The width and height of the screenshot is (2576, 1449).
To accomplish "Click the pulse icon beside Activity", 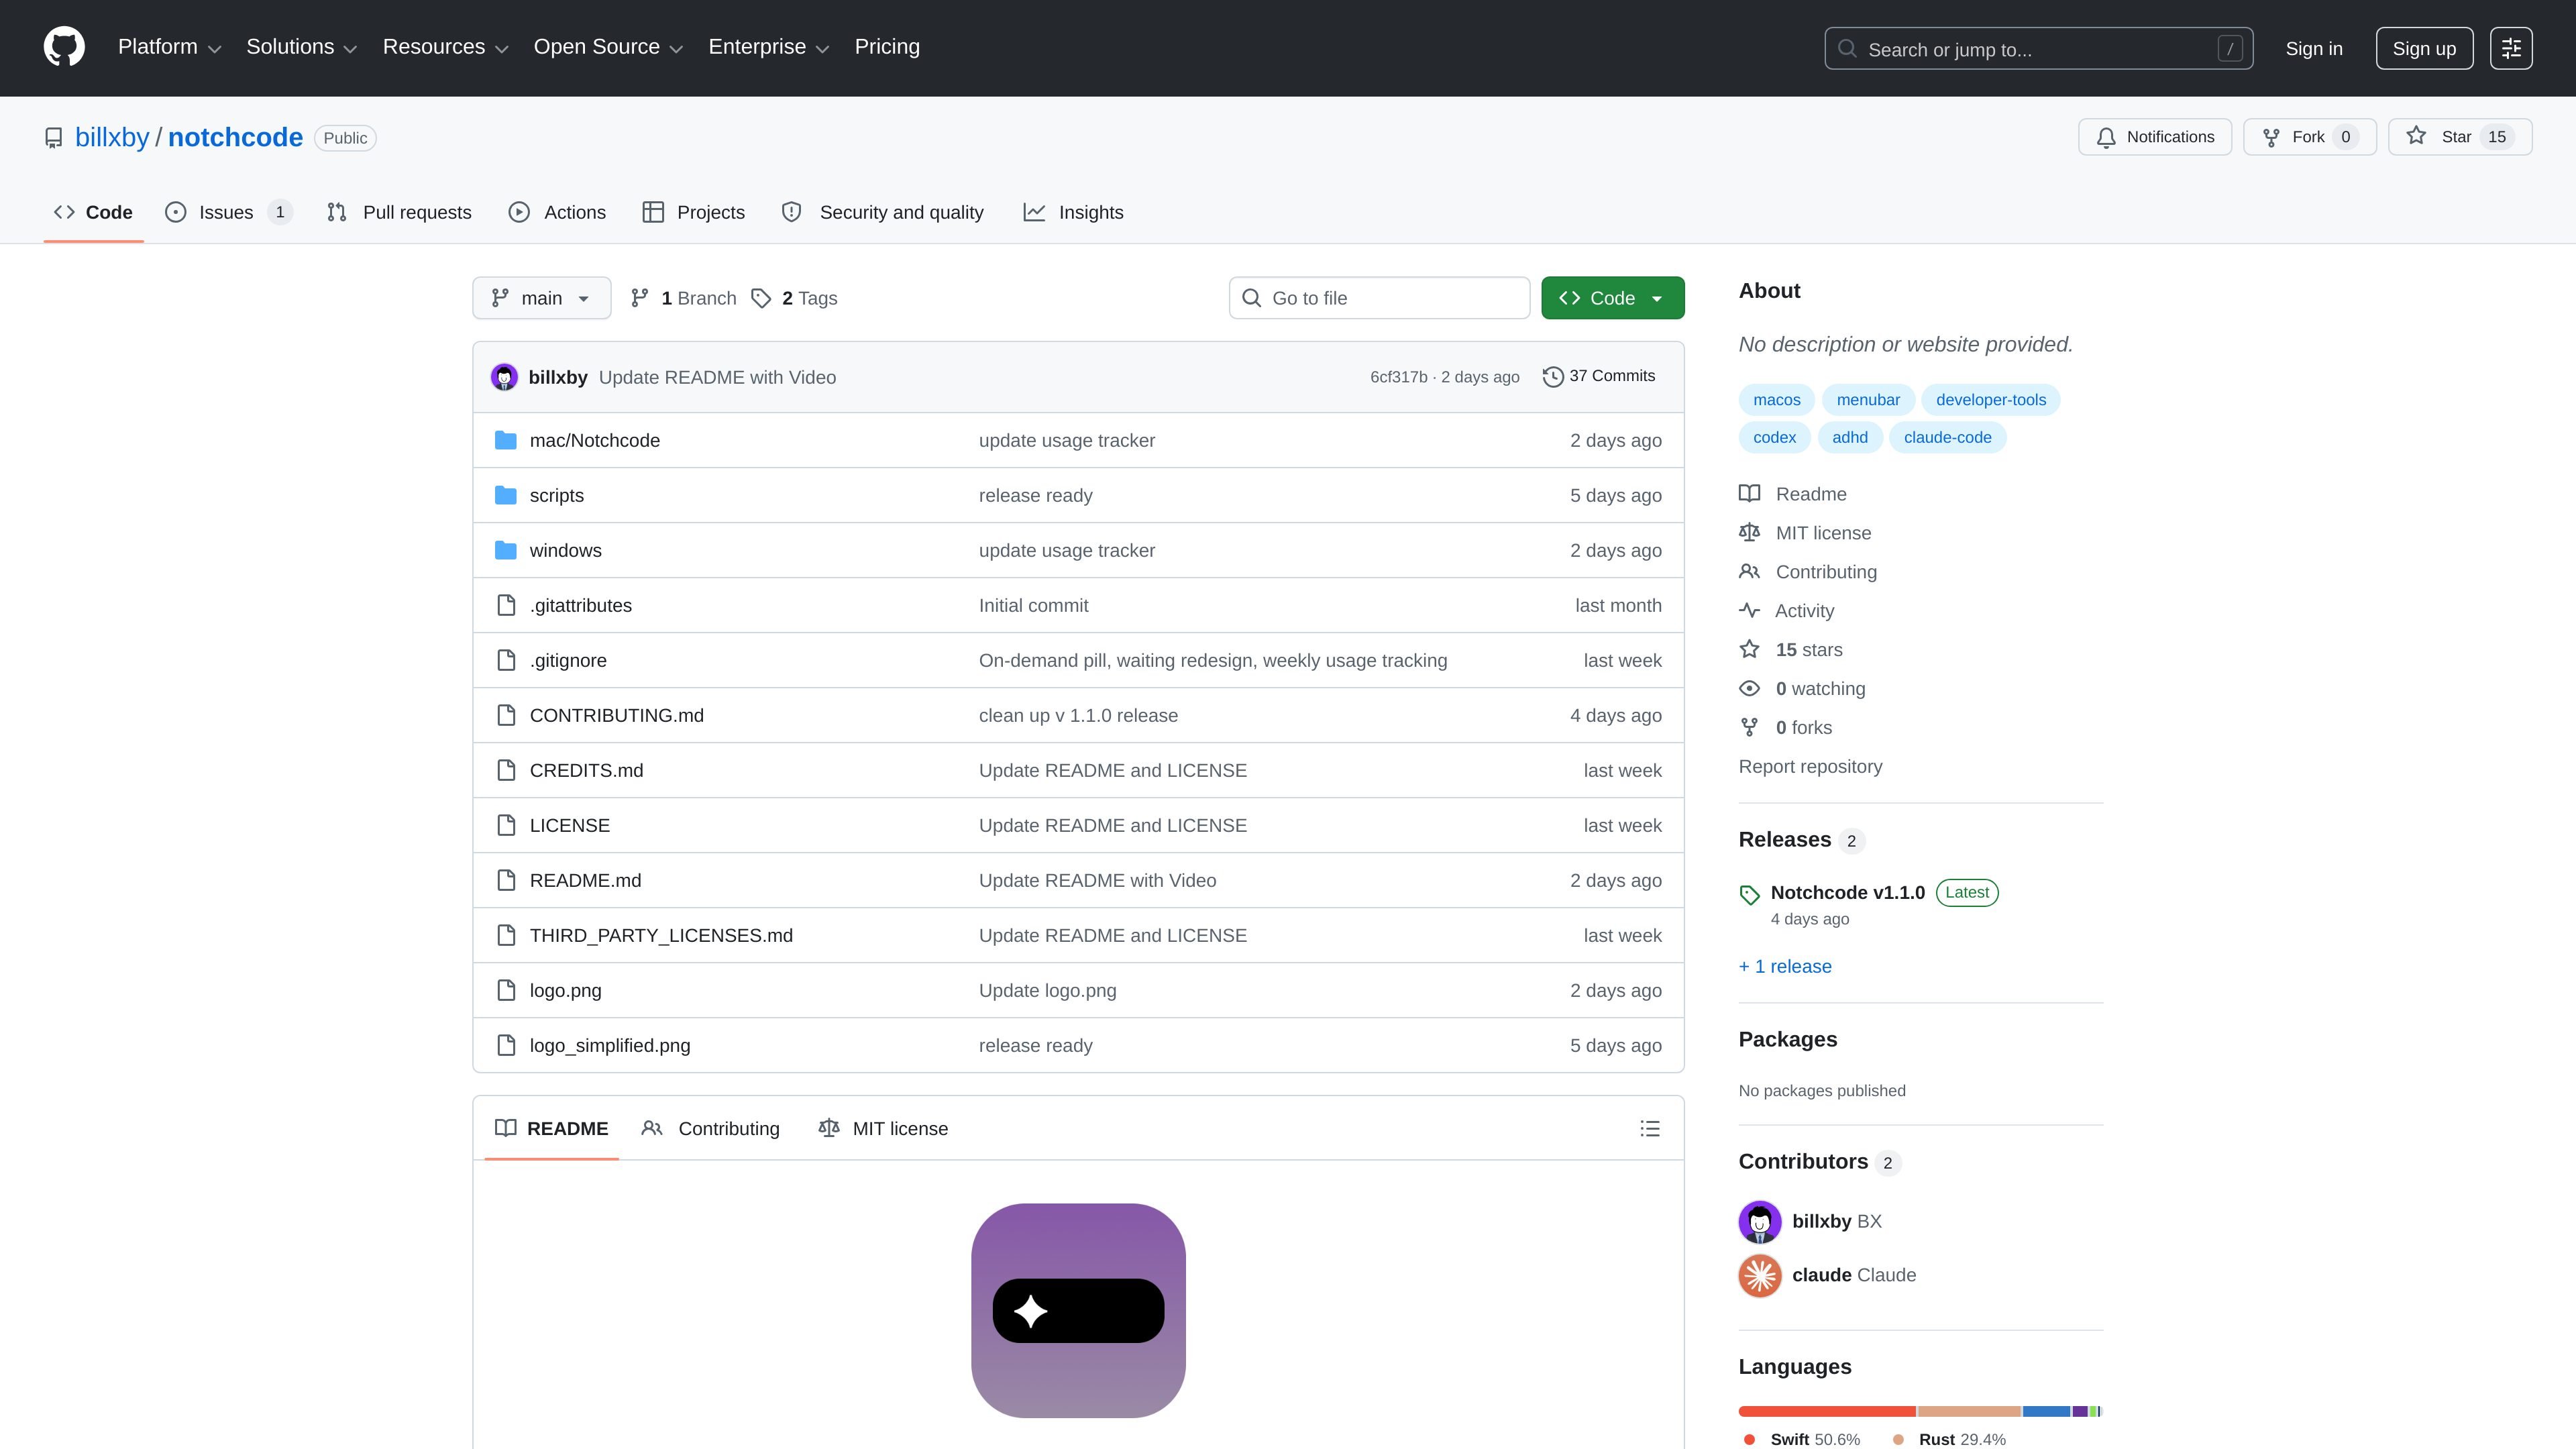I will [1749, 610].
